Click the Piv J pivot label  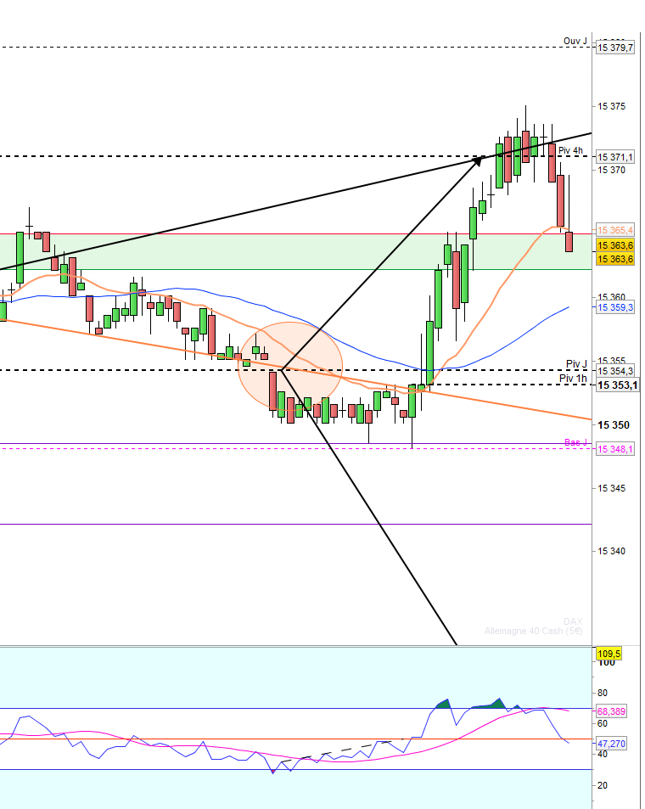click(576, 363)
